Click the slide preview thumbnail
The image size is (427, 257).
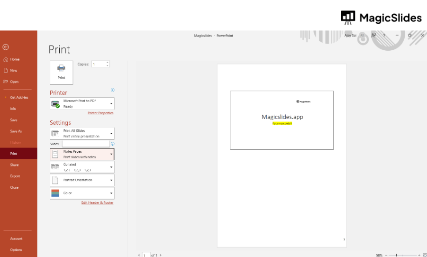pos(282,120)
